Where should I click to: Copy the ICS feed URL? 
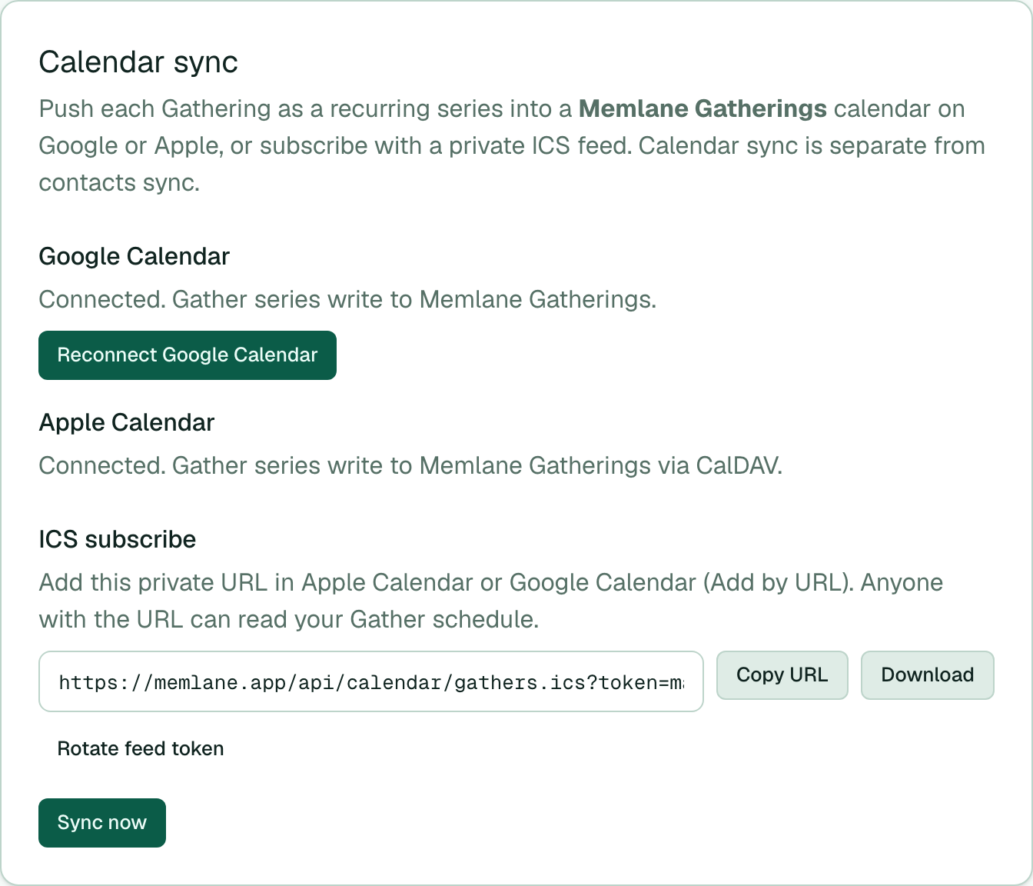click(782, 675)
